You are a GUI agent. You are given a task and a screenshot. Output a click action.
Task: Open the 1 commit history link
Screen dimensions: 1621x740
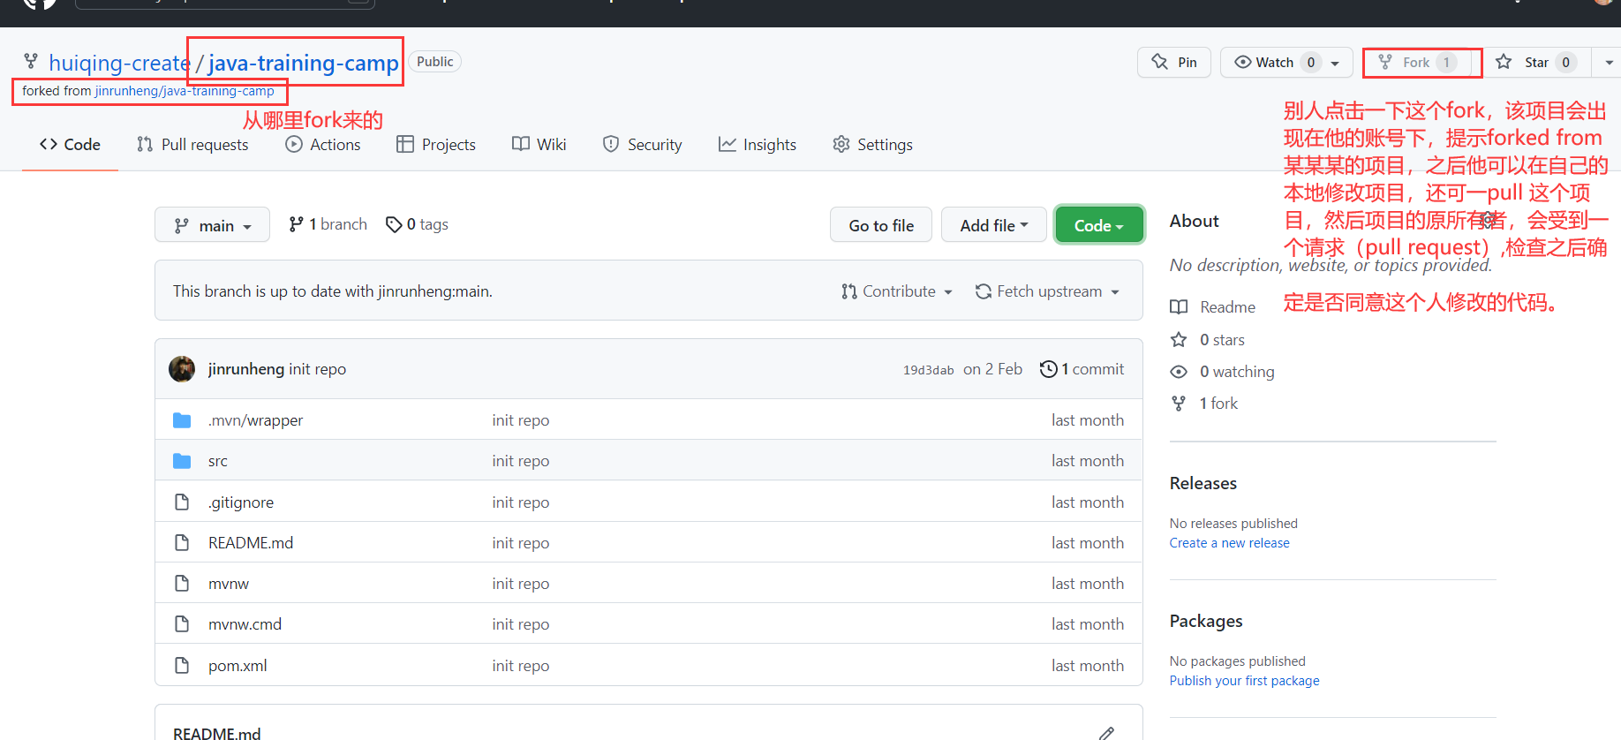(1082, 369)
